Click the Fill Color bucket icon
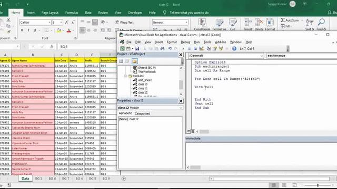Image resolution: width=337 pixels, height=189 pixels. tap(58, 30)
